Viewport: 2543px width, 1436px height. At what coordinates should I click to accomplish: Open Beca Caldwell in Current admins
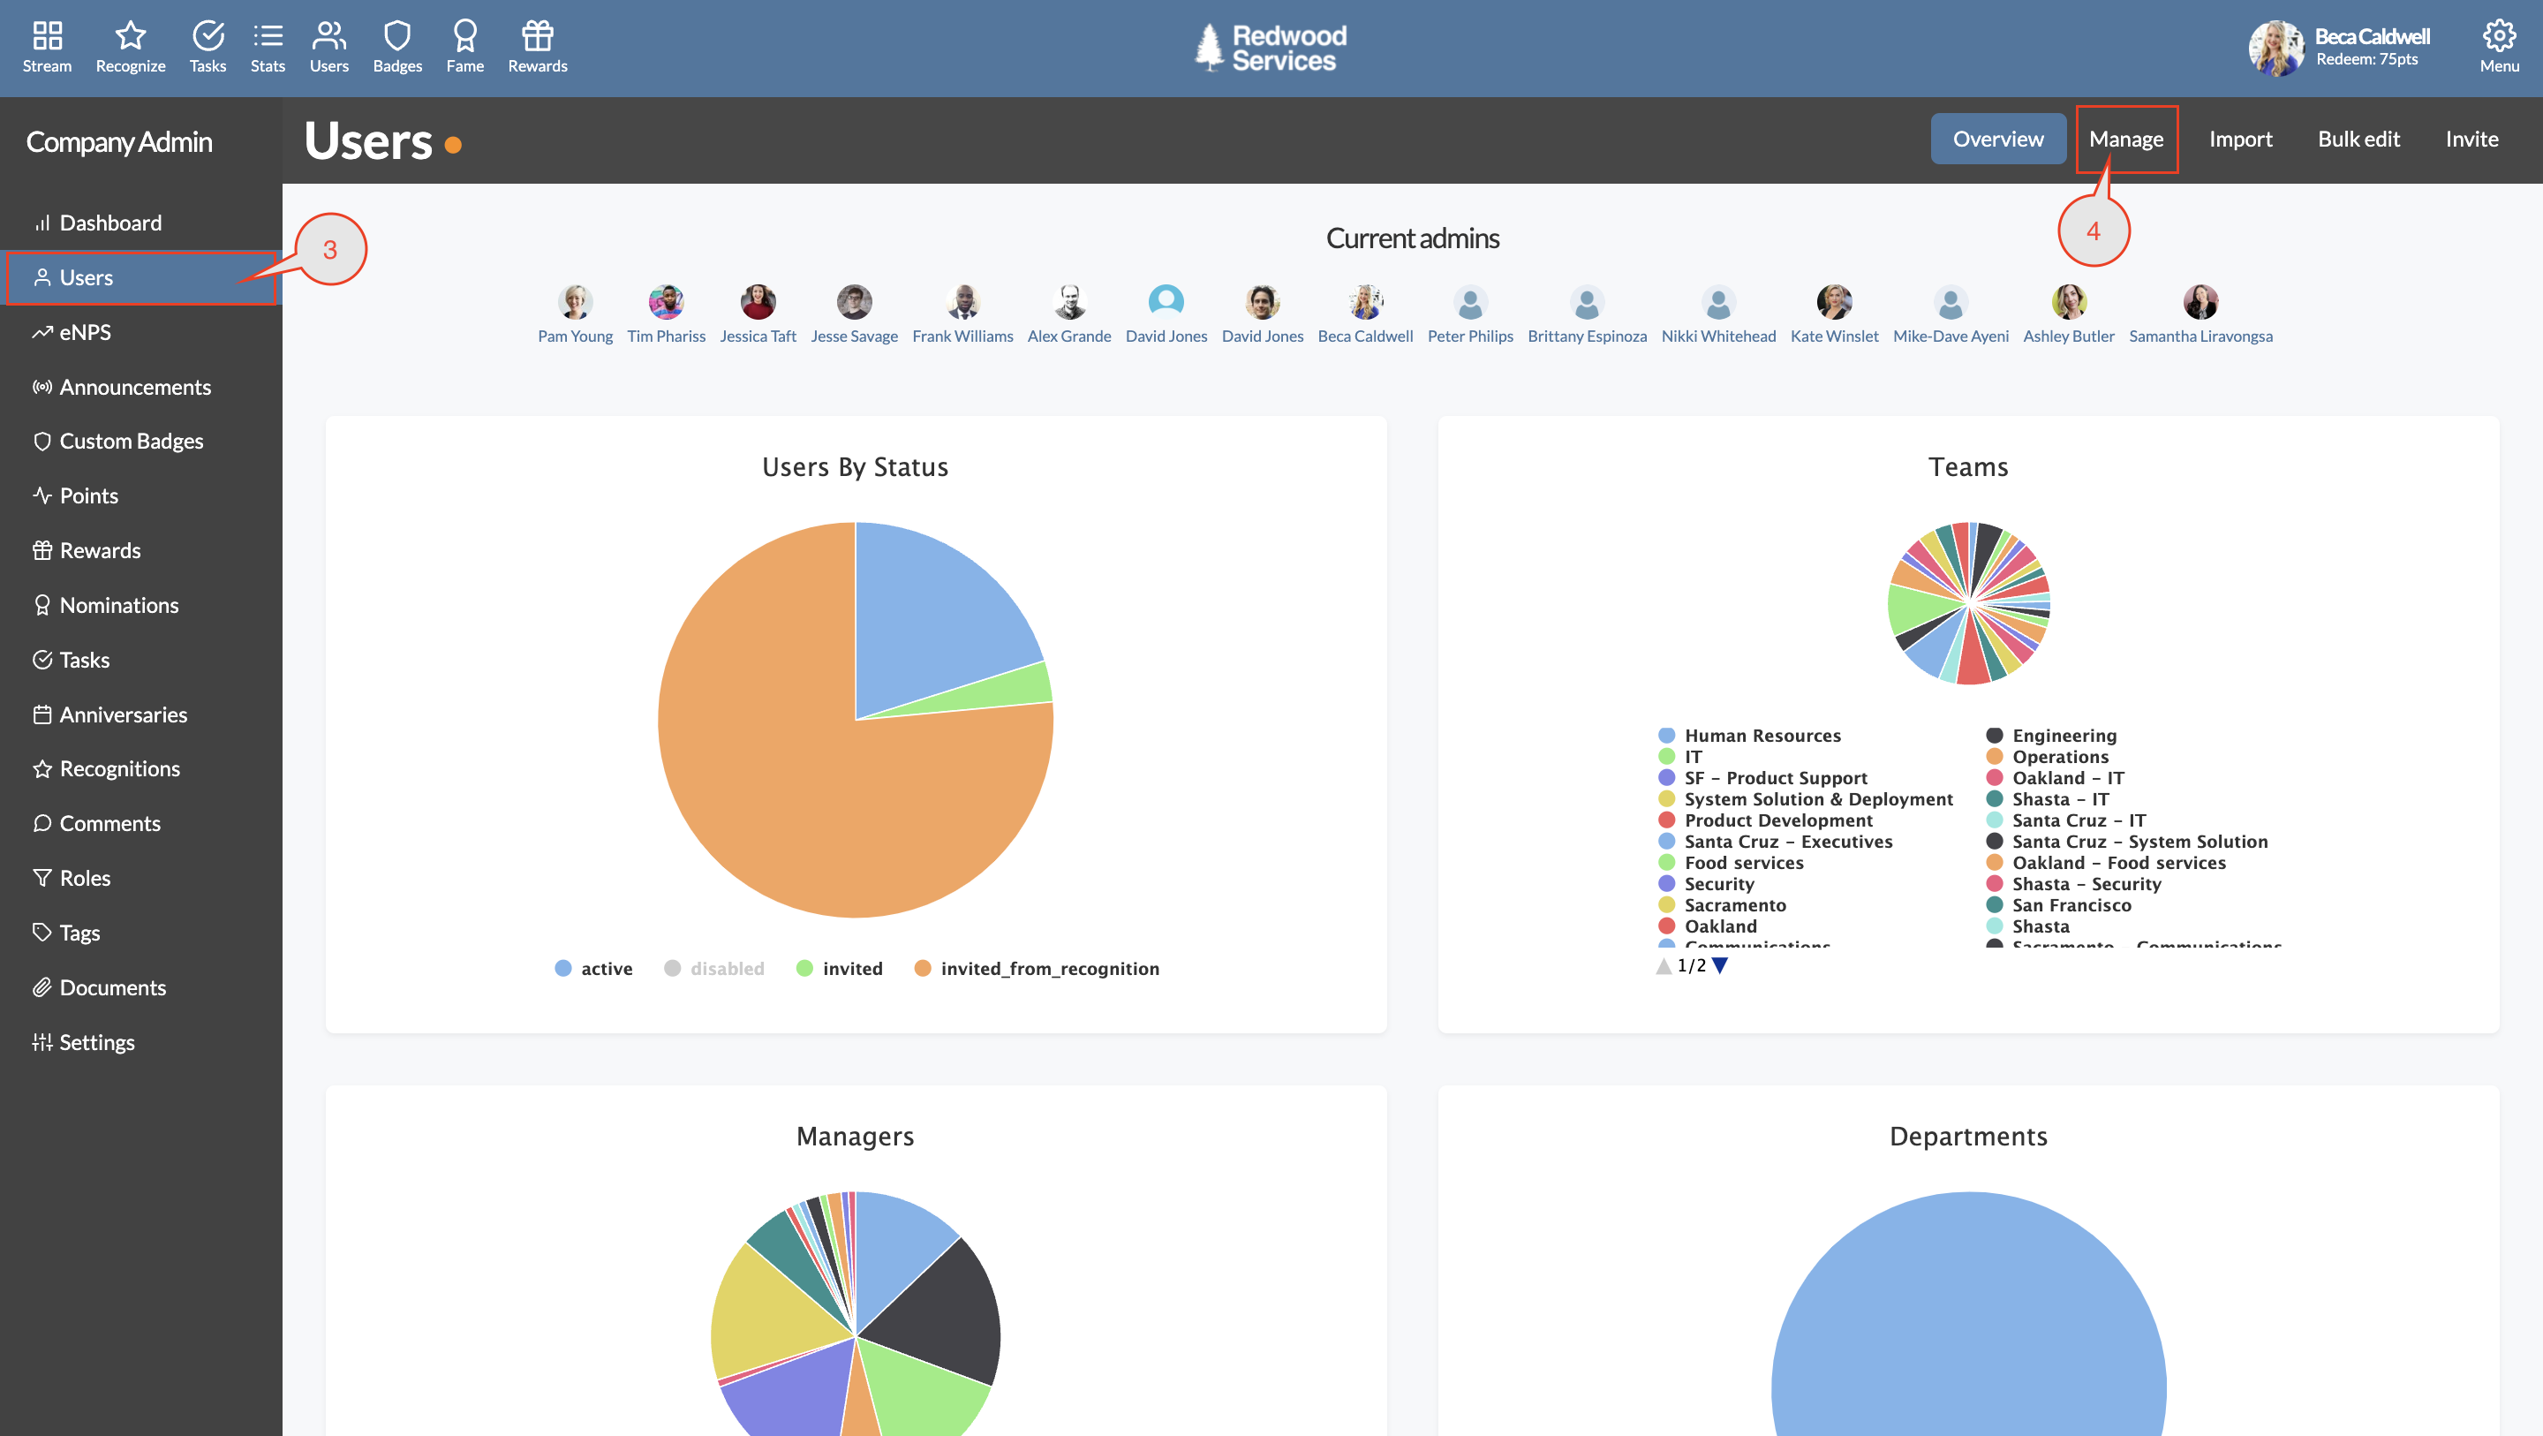coord(1365,314)
